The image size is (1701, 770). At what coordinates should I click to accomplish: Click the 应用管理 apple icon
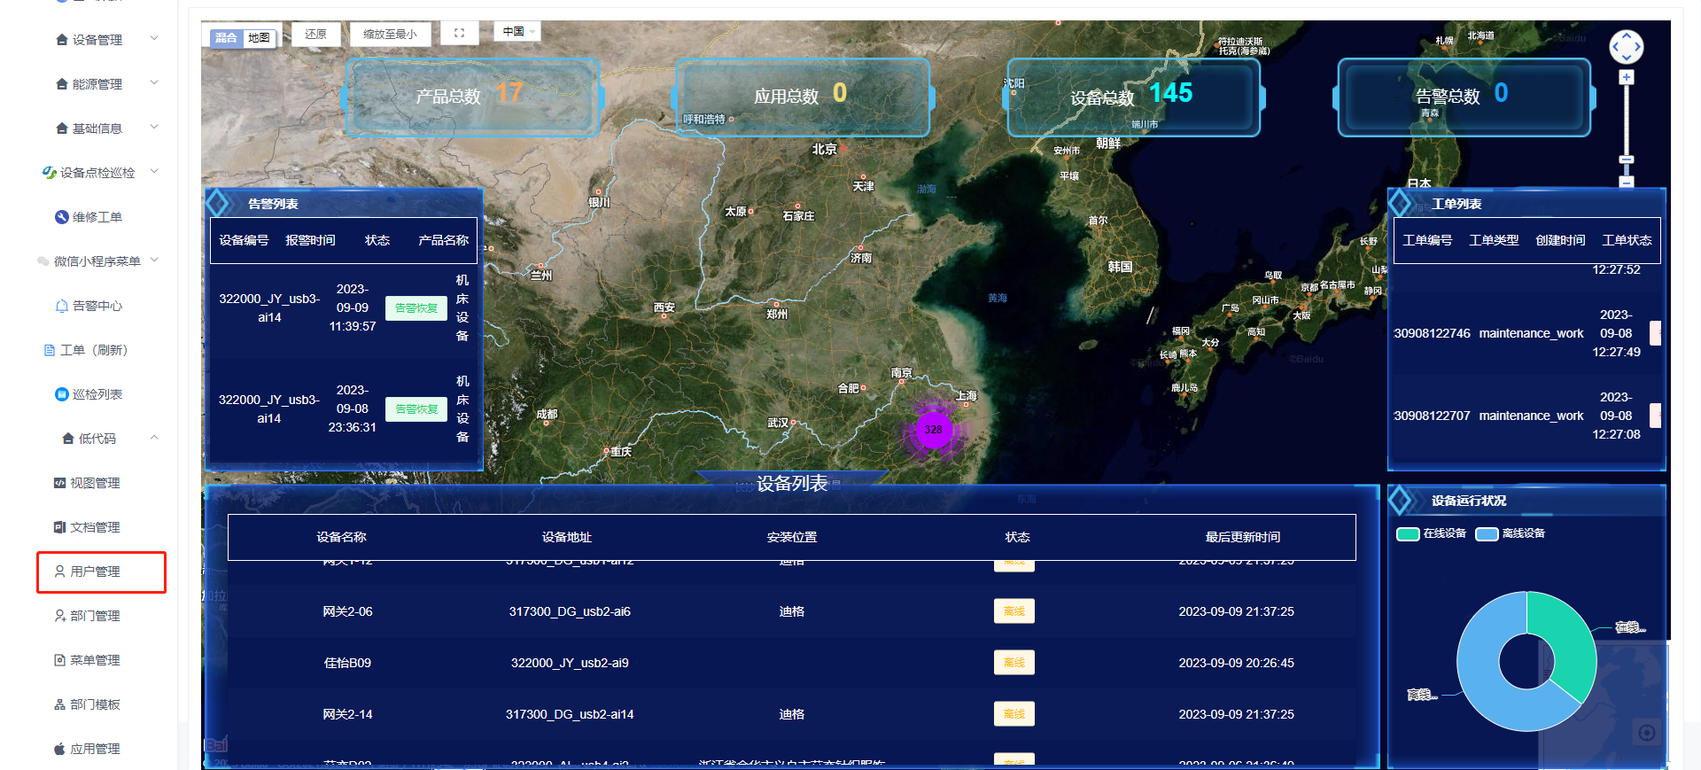[x=59, y=749]
